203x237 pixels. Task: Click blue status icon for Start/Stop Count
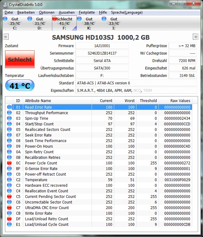click(x=9, y=124)
